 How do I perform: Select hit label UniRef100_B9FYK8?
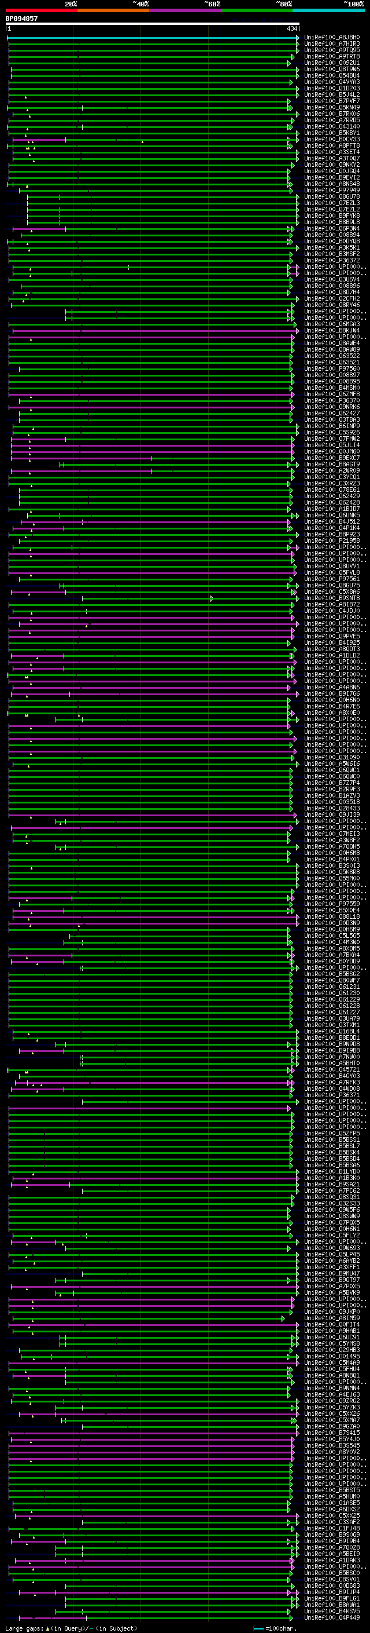tap(332, 215)
